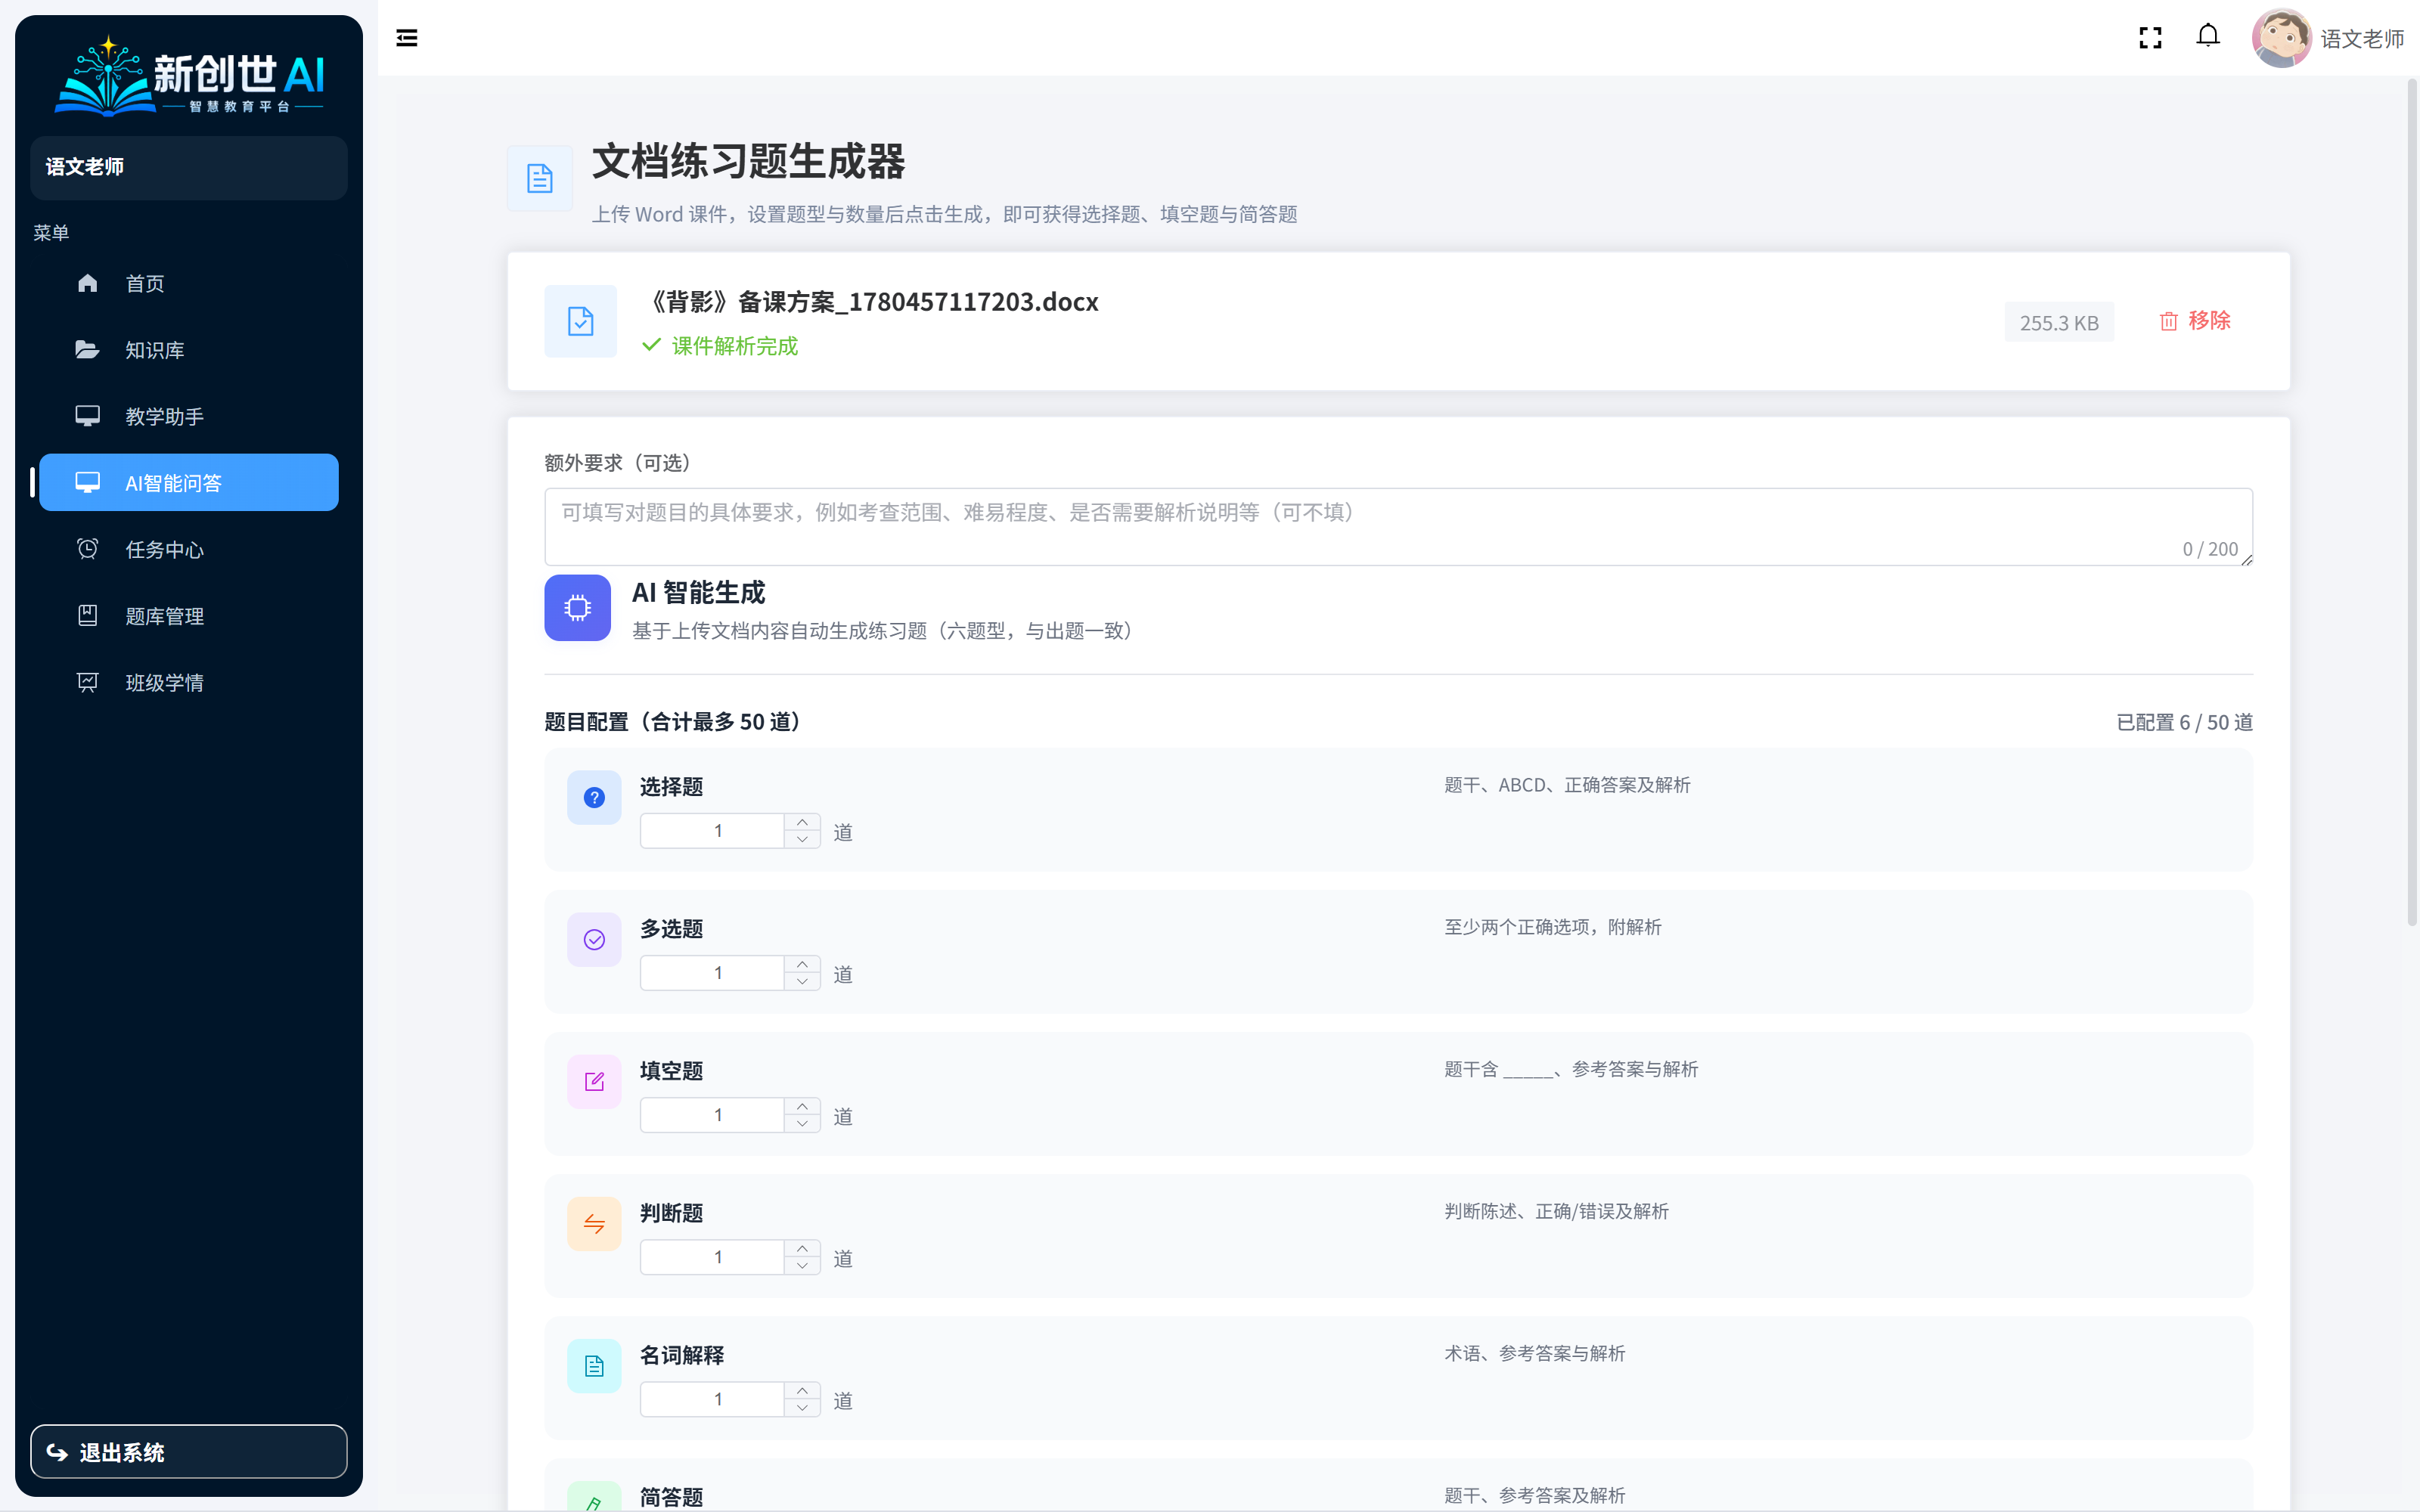
Task: Click the AI 智能生成 chip icon
Action: [577, 607]
